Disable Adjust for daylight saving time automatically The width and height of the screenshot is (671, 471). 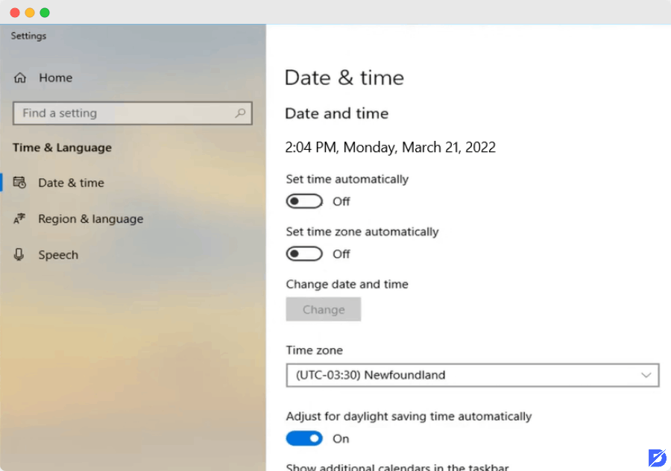303,438
